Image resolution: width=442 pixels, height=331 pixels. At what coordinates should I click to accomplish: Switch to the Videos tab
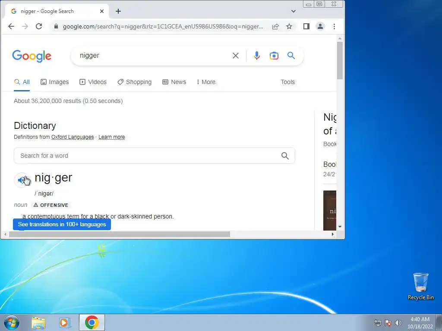tap(93, 82)
